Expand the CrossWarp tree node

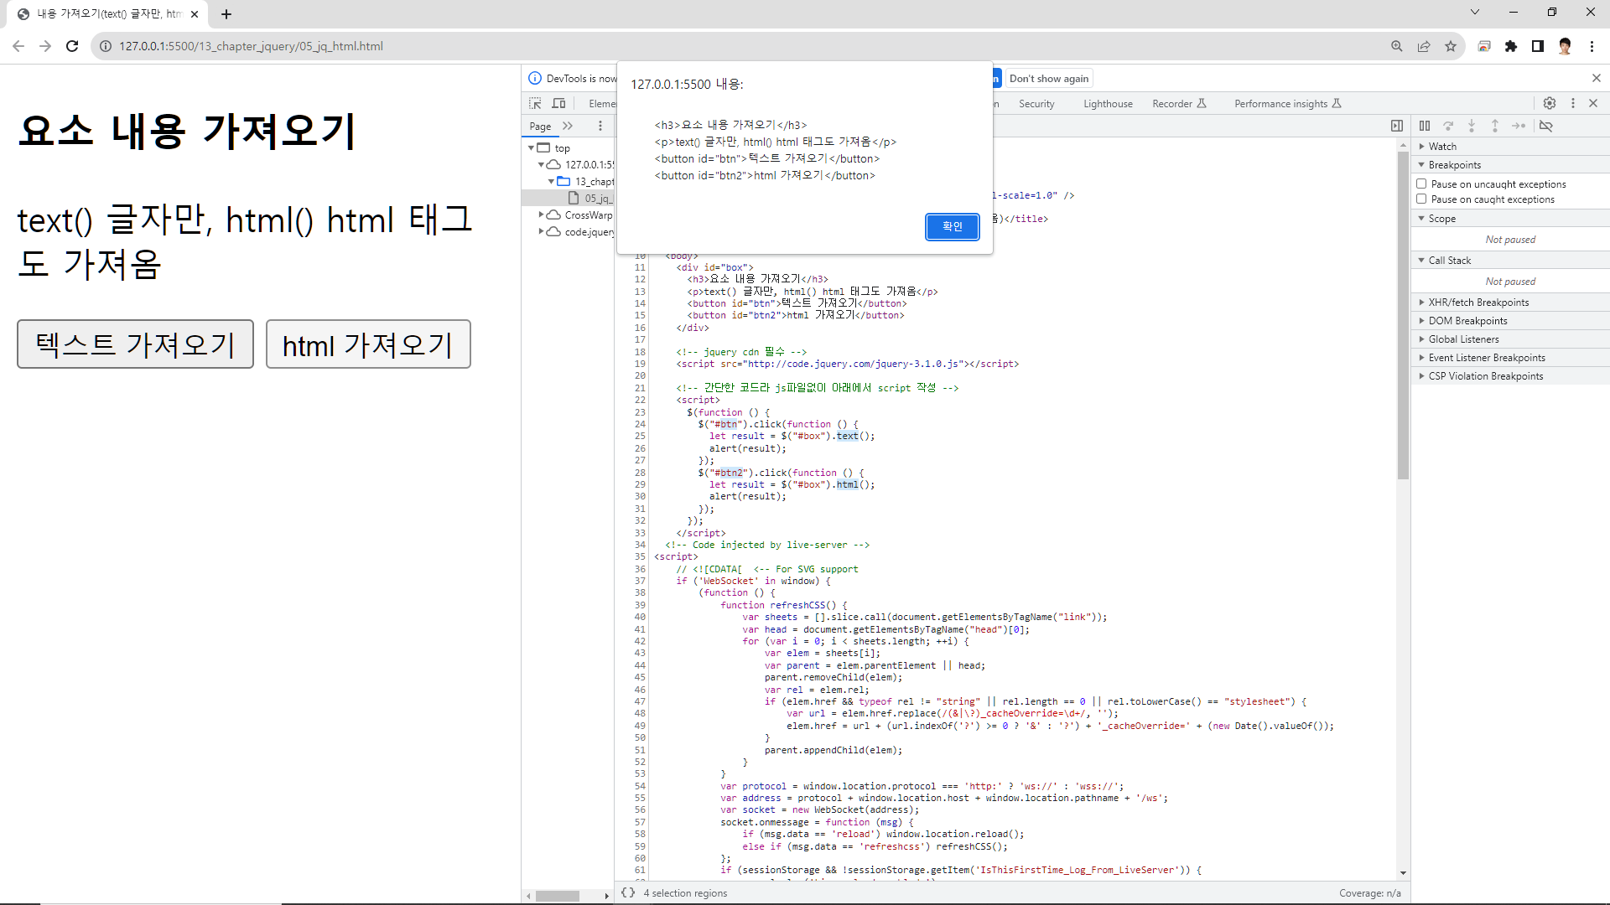tap(542, 215)
